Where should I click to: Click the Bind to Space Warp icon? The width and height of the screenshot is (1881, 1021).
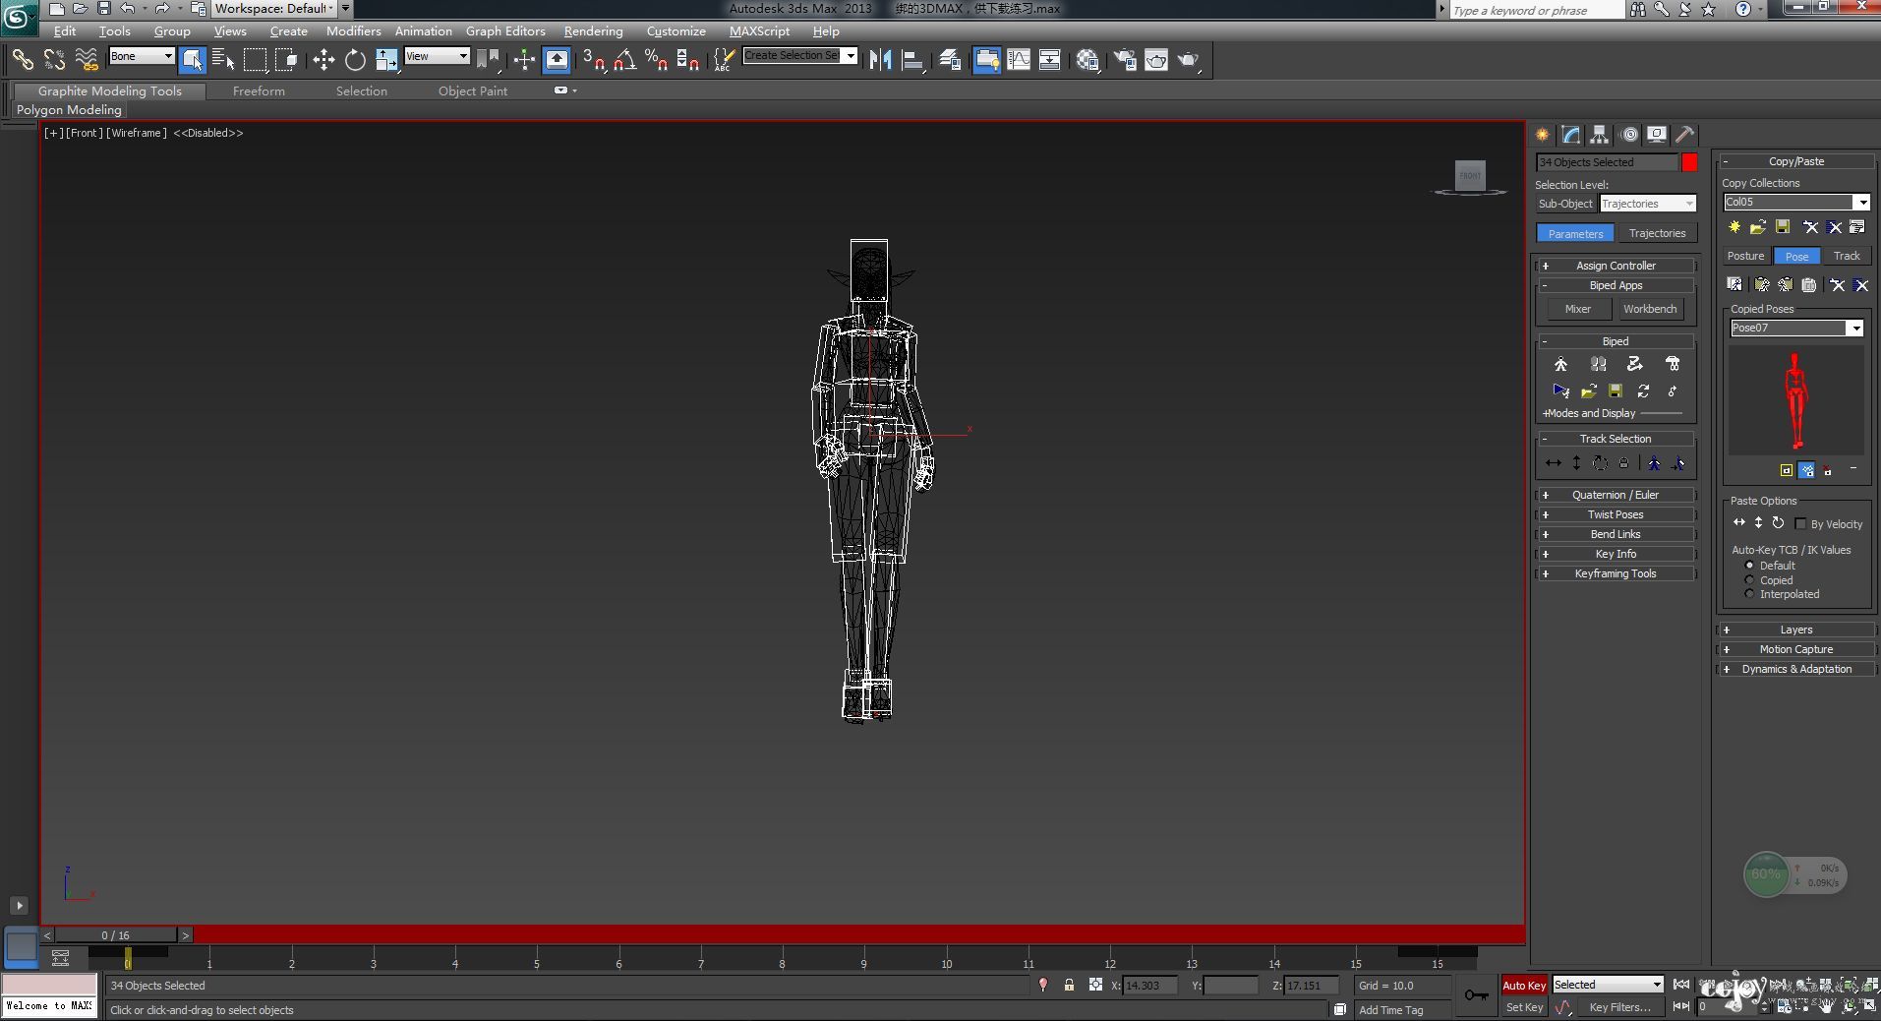87,60
